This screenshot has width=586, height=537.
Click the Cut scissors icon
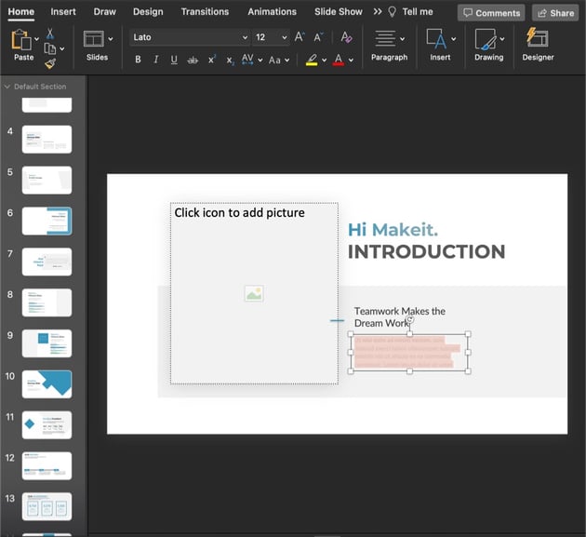pyautogui.click(x=49, y=34)
